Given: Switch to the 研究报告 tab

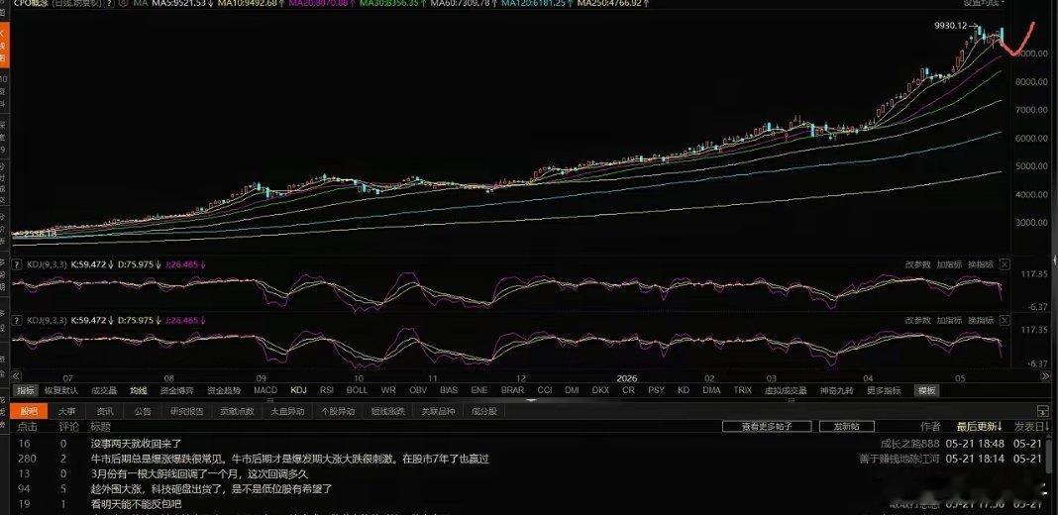Looking at the screenshot, I should coord(187,410).
